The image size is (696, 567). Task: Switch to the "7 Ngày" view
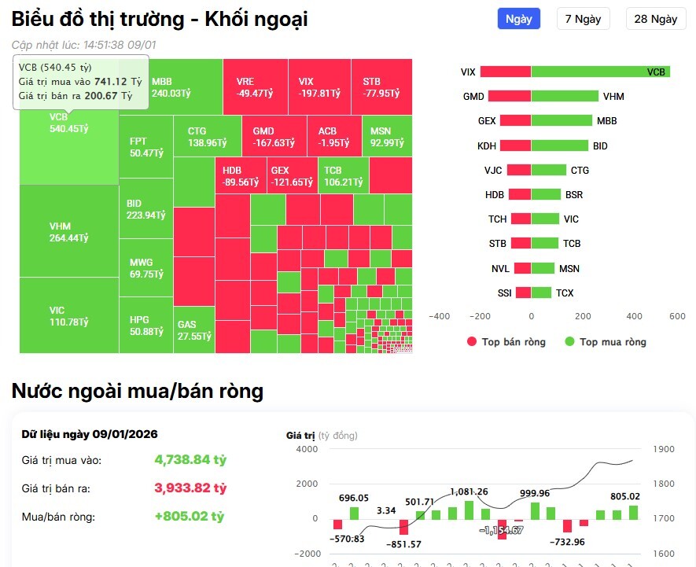coord(583,19)
